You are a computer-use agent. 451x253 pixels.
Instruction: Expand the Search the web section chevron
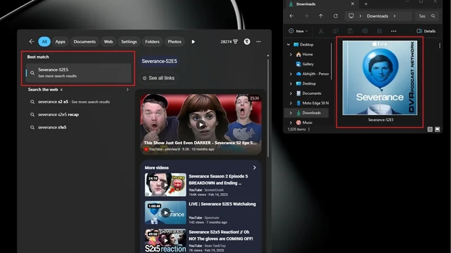click(127, 89)
